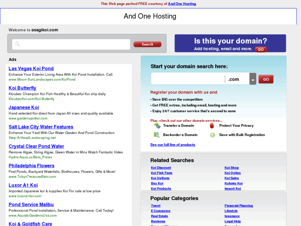Click the www.TobysTreasureBarn.com URL

(x=32, y=177)
